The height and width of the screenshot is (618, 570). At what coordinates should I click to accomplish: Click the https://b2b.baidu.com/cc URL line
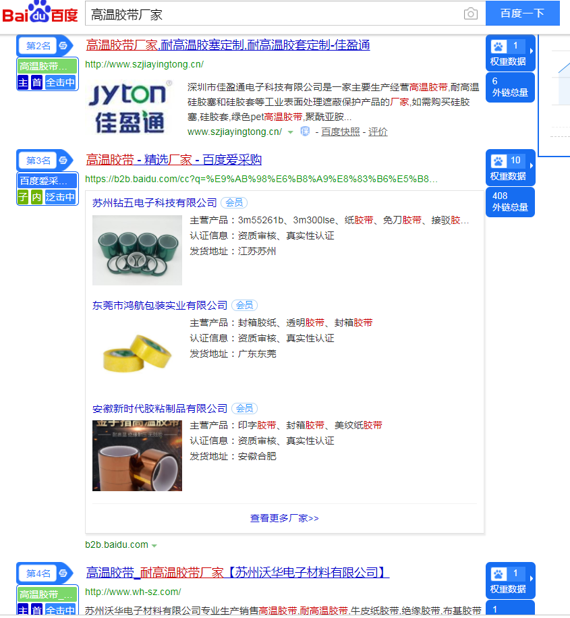point(261,179)
